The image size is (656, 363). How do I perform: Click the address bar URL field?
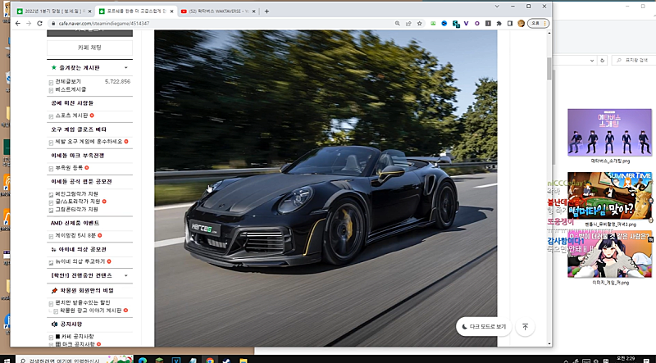tap(221, 24)
